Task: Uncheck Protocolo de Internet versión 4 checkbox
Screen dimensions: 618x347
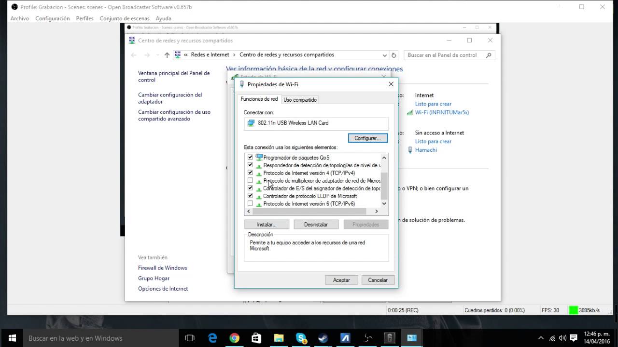Action: point(250,173)
